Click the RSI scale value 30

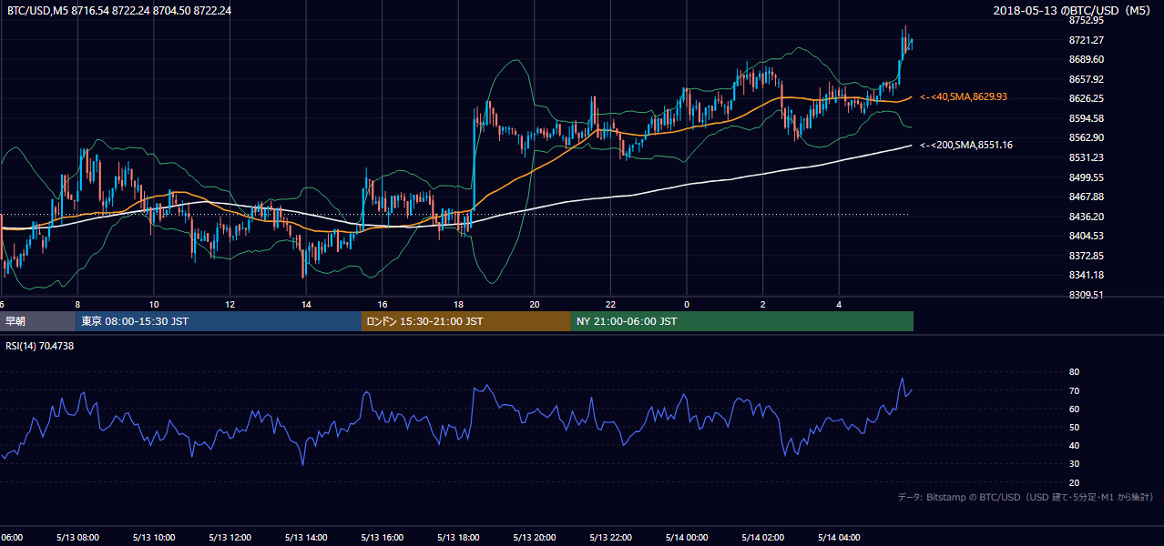coord(1075,464)
